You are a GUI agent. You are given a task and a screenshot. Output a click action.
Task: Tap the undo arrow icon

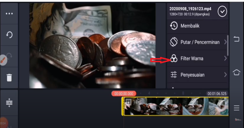click(x=9, y=35)
